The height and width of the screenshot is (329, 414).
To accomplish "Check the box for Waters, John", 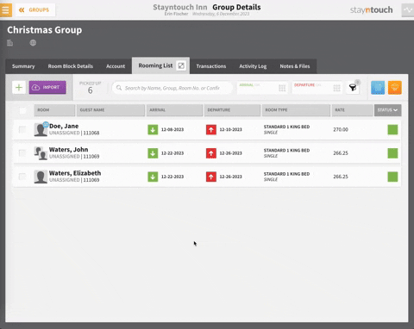I will 22,153.
